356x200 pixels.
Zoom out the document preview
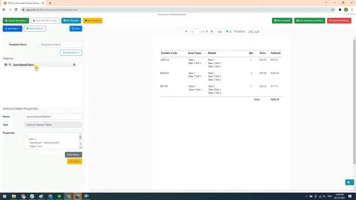pyautogui.click(x=212, y=32)
